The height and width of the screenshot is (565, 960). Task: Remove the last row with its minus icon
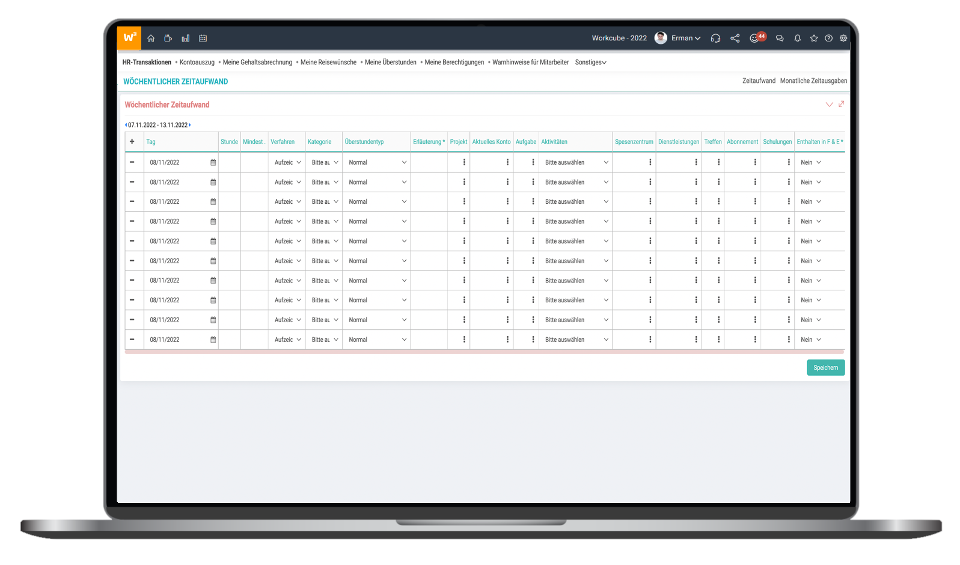(x=132, y=340)
